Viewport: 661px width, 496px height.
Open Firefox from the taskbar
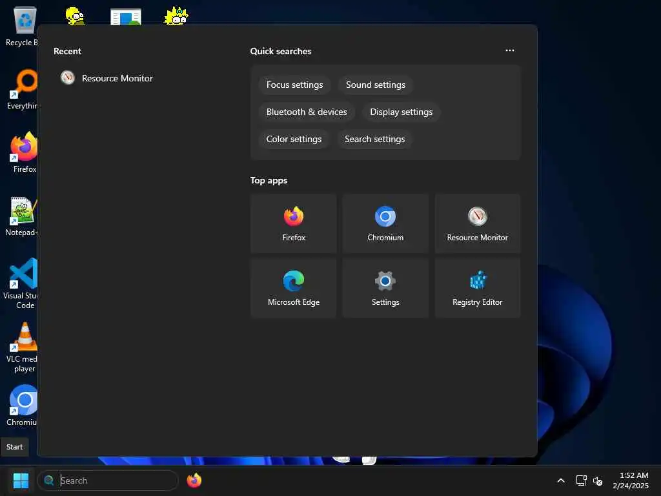pos(194,480)
